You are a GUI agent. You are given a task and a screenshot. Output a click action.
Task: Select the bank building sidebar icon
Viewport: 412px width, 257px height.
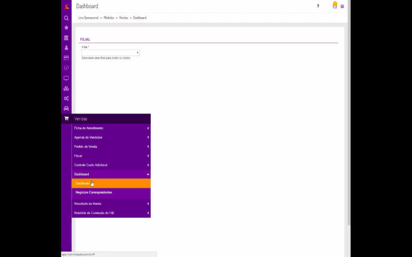pyautogui.click(x=66, y=38)
